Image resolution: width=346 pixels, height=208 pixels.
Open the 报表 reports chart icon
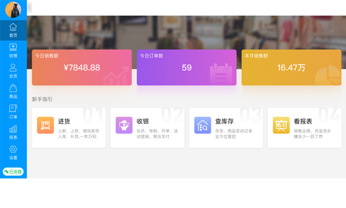pos(13,129)
